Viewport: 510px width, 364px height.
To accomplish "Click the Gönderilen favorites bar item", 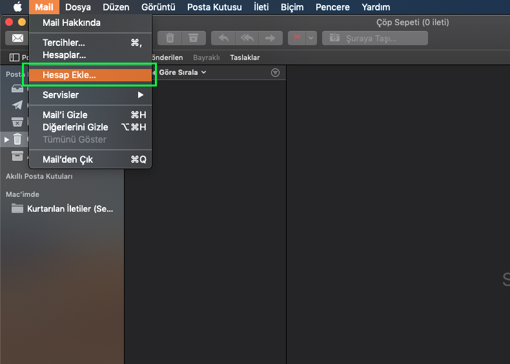I will (167, 57).
